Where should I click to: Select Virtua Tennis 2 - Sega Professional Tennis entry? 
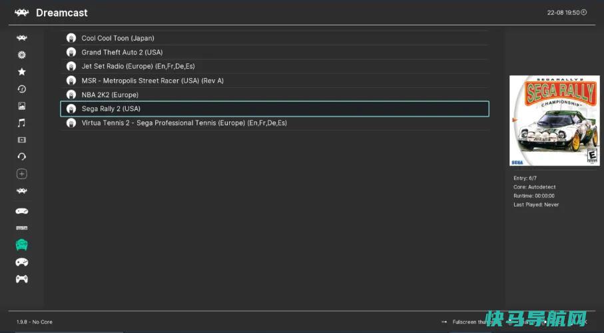(274, 123)
